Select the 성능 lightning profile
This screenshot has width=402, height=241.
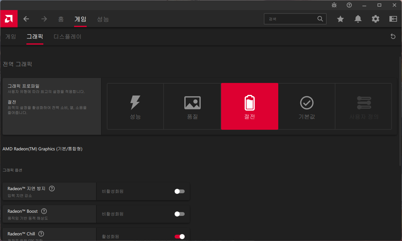point(135,106)
